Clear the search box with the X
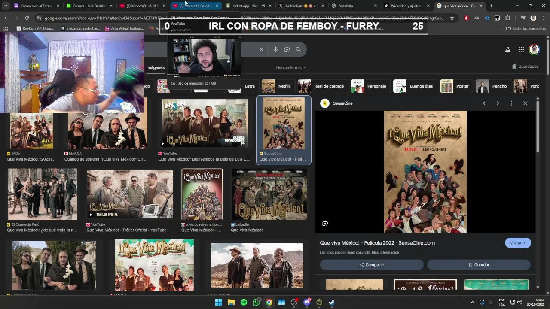This screenshot has height=309, width=550. coord(261,49)
